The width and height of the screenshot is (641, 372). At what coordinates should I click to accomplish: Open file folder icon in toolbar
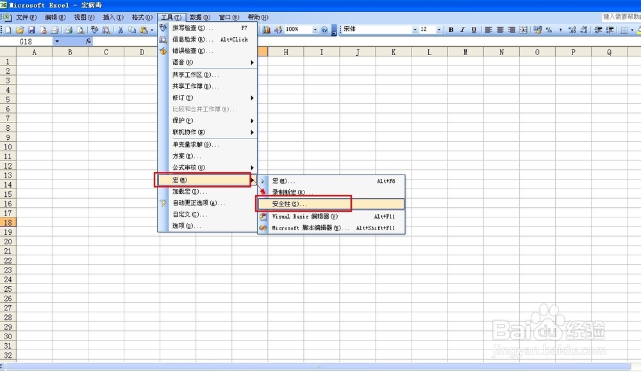pos(20,30)
